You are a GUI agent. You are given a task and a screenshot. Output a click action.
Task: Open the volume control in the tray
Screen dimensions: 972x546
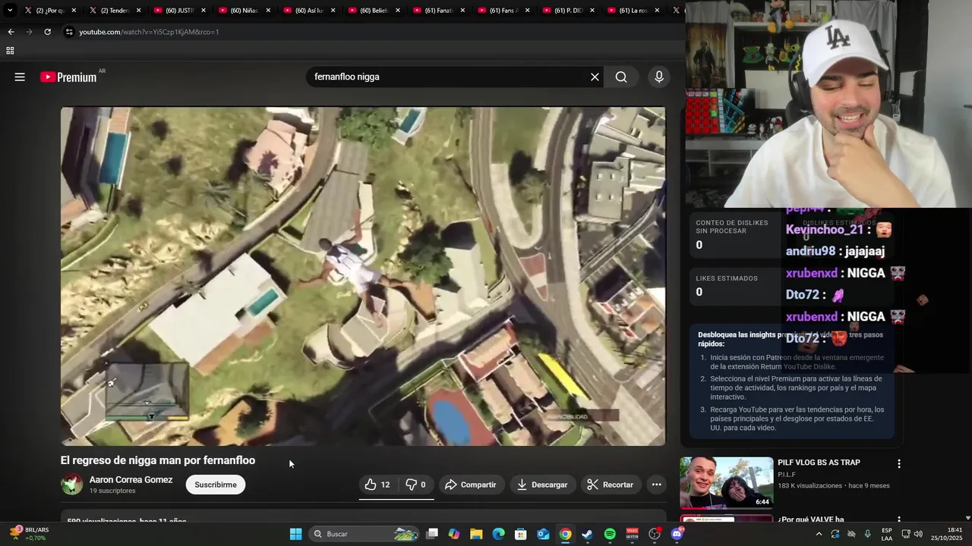point(918,534)
